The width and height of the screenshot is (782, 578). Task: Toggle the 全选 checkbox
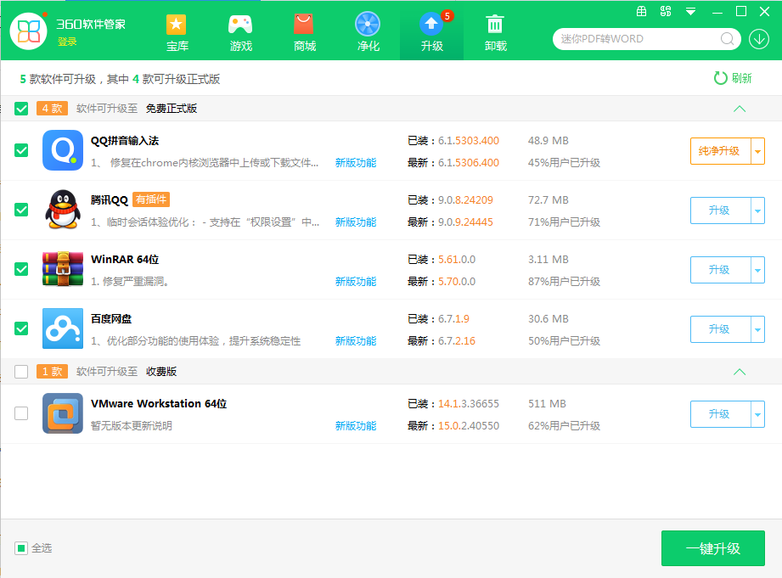[x=21, y=548]
